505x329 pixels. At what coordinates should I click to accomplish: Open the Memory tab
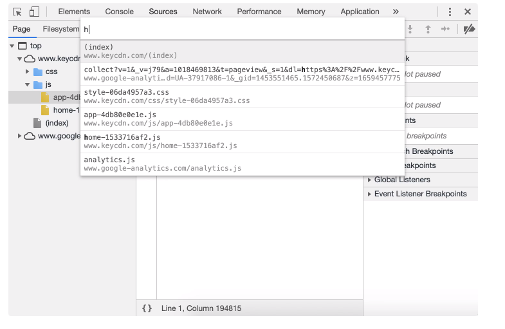tap(311, 12)
